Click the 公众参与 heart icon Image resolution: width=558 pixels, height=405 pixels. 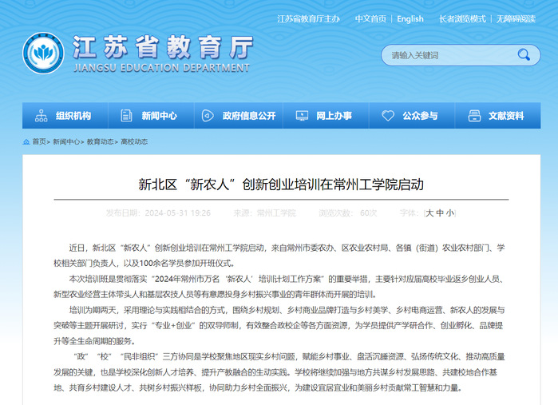[389, 116]
